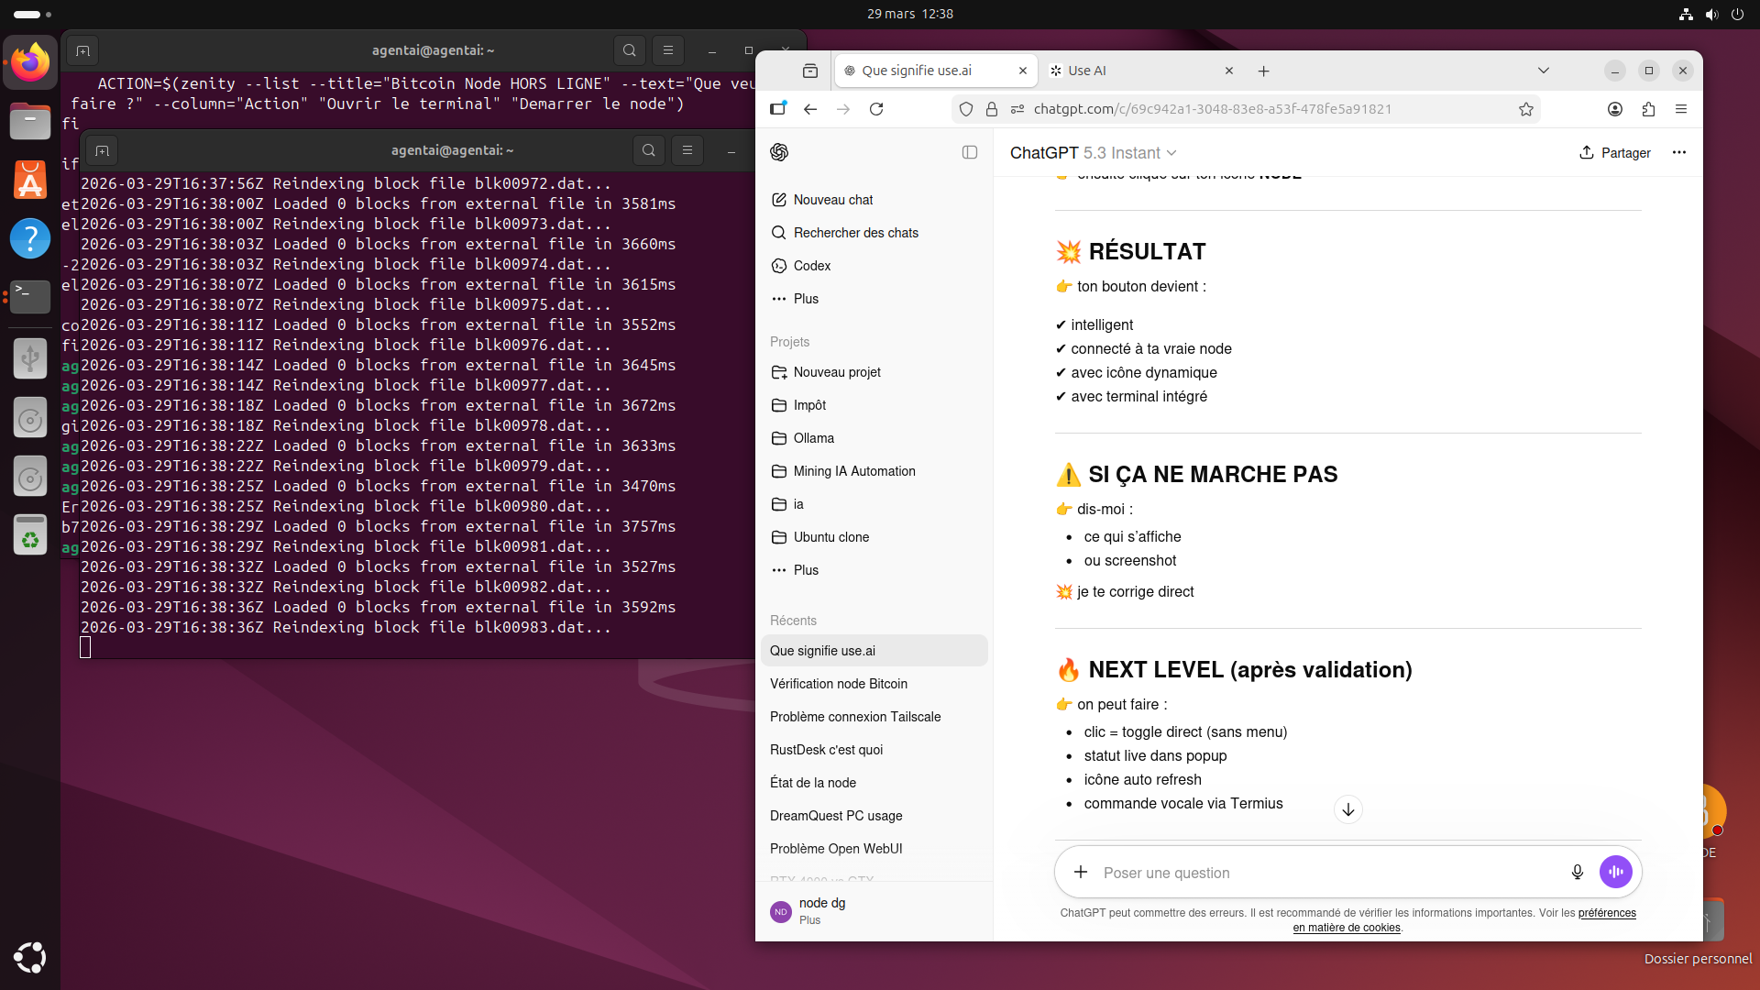Click the Rechercher des chats search item
The width and height of the screenshot is (1760, 990).
tap(855, 233)
